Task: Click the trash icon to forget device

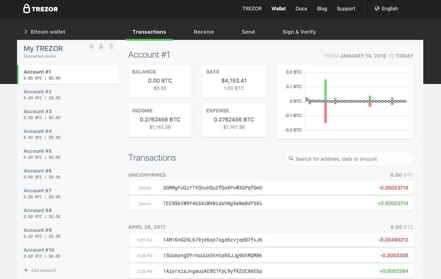Action: pyautogui.click(x=111, y=46)
